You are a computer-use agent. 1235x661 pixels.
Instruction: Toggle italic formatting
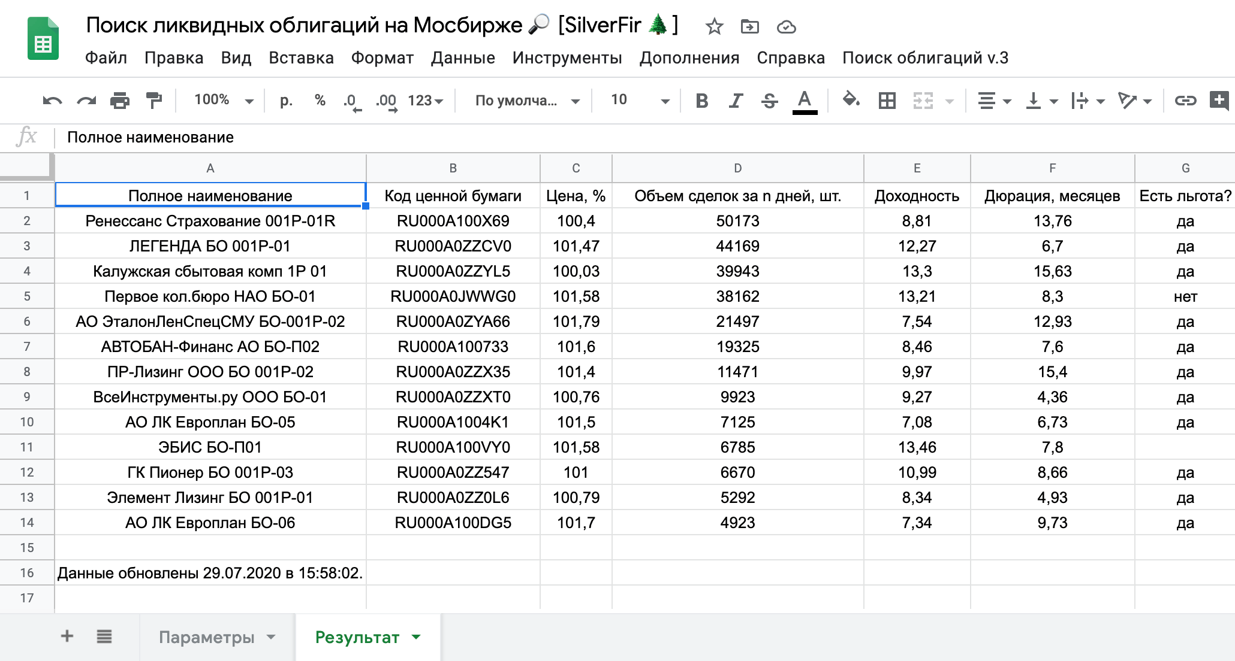pos(736,101)
